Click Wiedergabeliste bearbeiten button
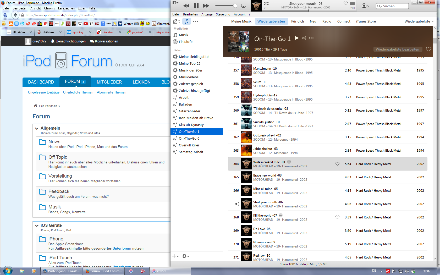Image resolution: width=440 pixels, height=275 pixels. coord(397,49)
